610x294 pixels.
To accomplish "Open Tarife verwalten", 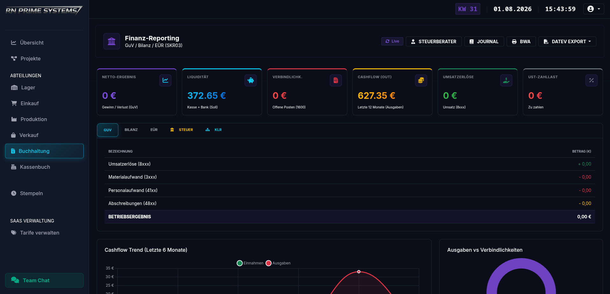I will coord(44,233).
